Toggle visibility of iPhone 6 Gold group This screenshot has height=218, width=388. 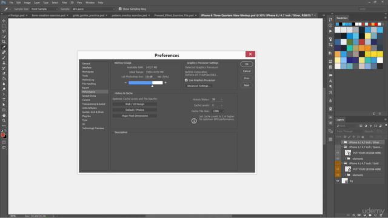(338, 163)
